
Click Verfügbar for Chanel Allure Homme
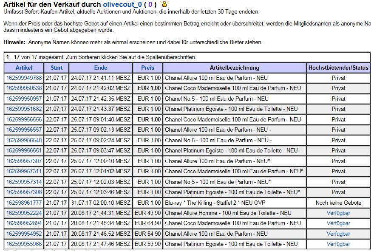coord(338,213)
